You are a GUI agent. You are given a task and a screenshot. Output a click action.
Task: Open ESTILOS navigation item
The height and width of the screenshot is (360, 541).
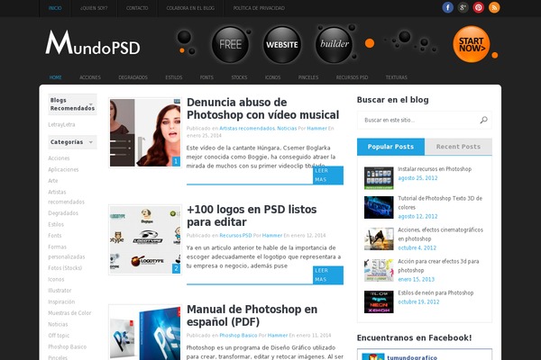coord(174,77)
